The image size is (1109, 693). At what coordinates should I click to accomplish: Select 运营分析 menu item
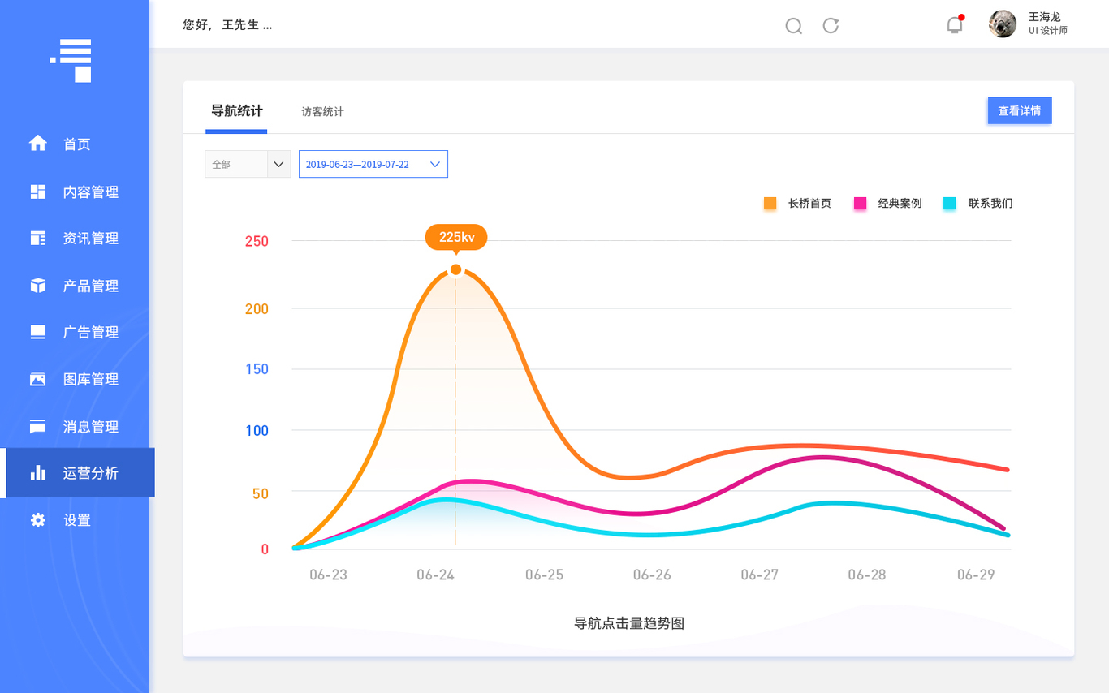[x=78, y=472]
